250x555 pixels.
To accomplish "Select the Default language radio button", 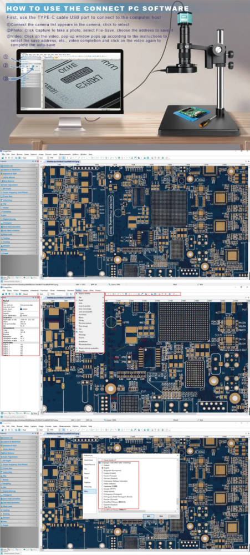I will [103, 465].
